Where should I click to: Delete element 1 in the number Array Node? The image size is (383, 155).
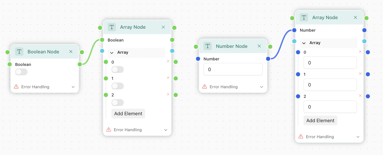[360, 74]
